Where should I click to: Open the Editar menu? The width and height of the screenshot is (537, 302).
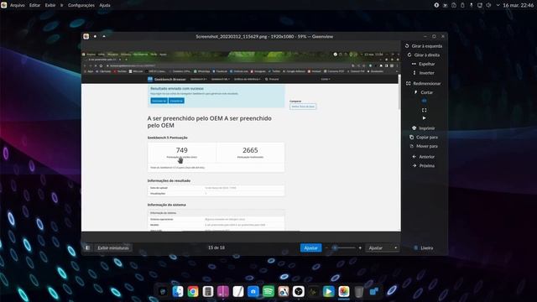[x=34, y=5]
